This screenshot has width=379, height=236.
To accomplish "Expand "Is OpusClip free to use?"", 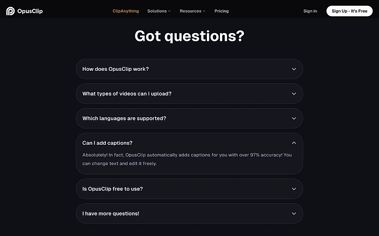I will [x=189, y=189].
